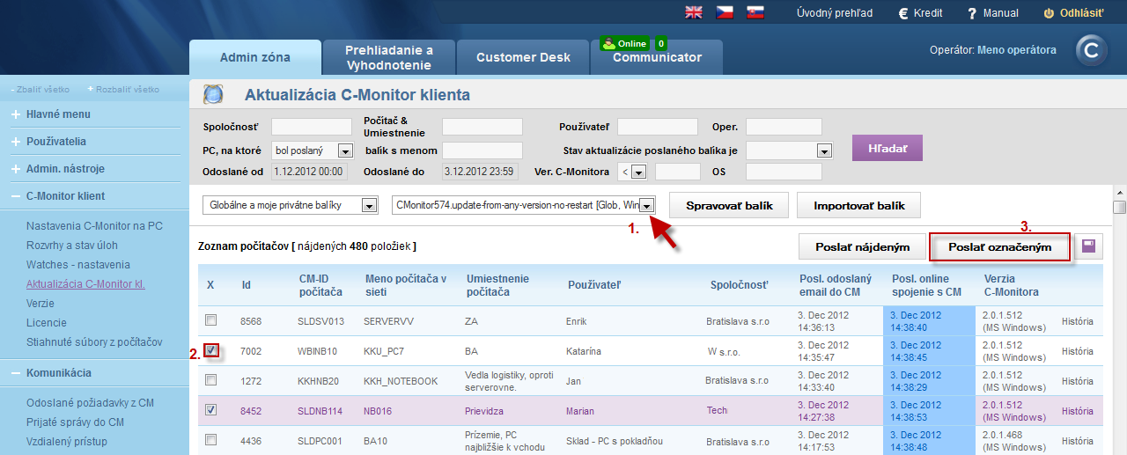Click the 'balík s menom' input field

point(482,150)
